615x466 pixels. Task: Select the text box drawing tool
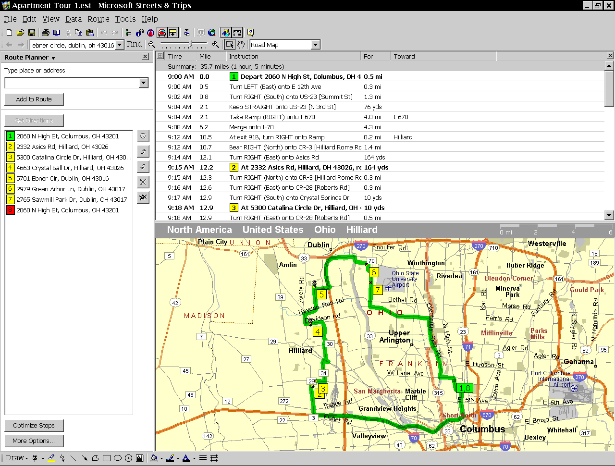click(140, 458)
